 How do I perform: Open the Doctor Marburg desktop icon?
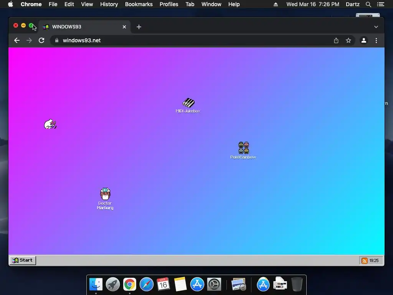105,199
